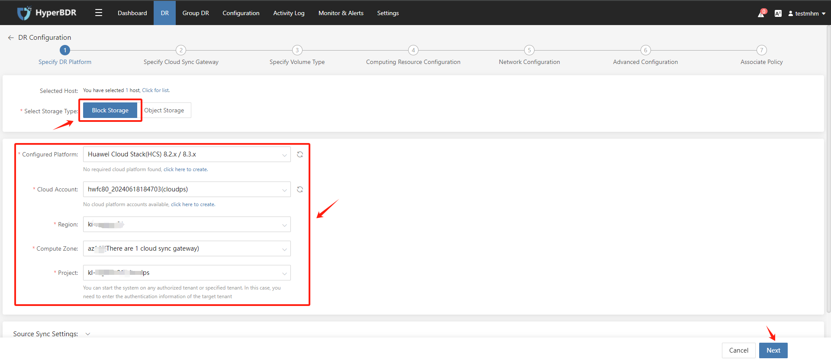This screenshot has width=831, height=363.
Task: Toggle the hamburger sidebar menu icon
Action: click(x=99, y=13)
